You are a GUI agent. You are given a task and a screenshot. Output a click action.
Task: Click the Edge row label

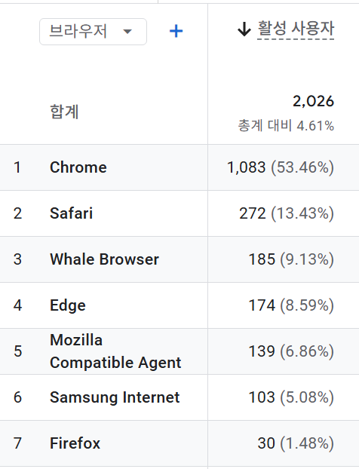[x=68, y=305]
